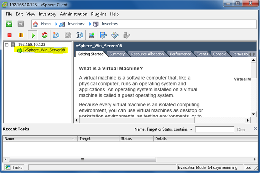Switch to the Events tab

click(202, 54)
